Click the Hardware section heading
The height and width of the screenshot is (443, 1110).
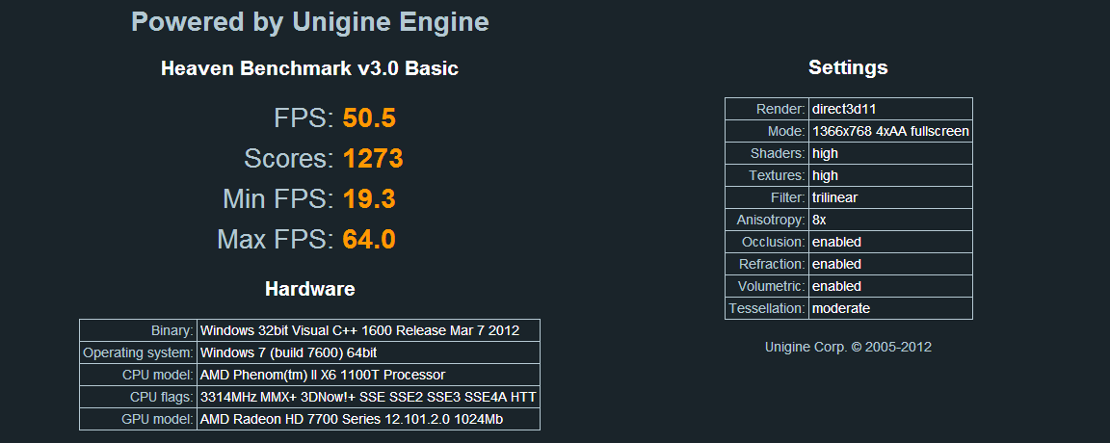[x=309, y=289]
